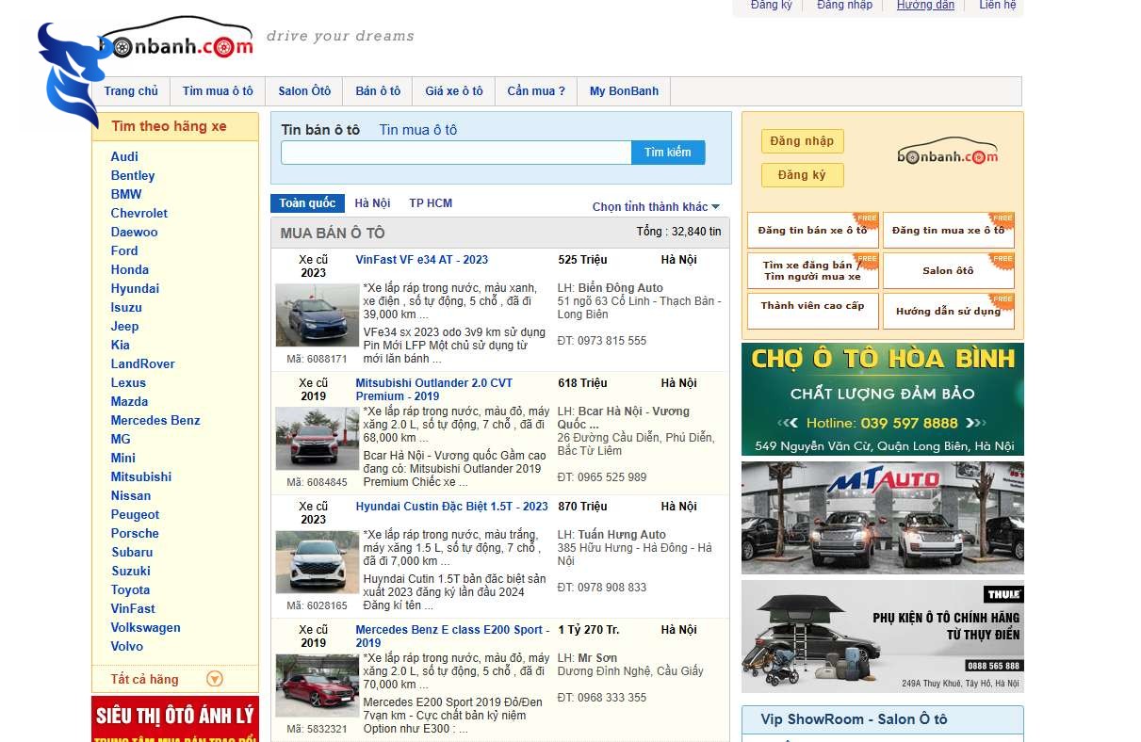Viewport: 1141px width, 742px height.
Task: Open the Chọn tỉnh thành khác dropdown
Action: pyautogui.click(x=656, y=207)
